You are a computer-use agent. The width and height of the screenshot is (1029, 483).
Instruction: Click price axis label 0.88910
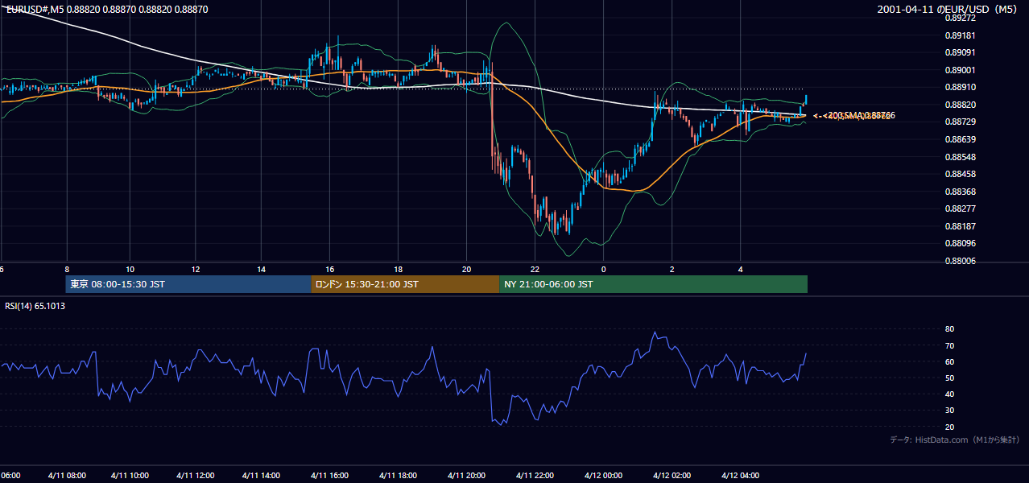[x=960, y=87]
